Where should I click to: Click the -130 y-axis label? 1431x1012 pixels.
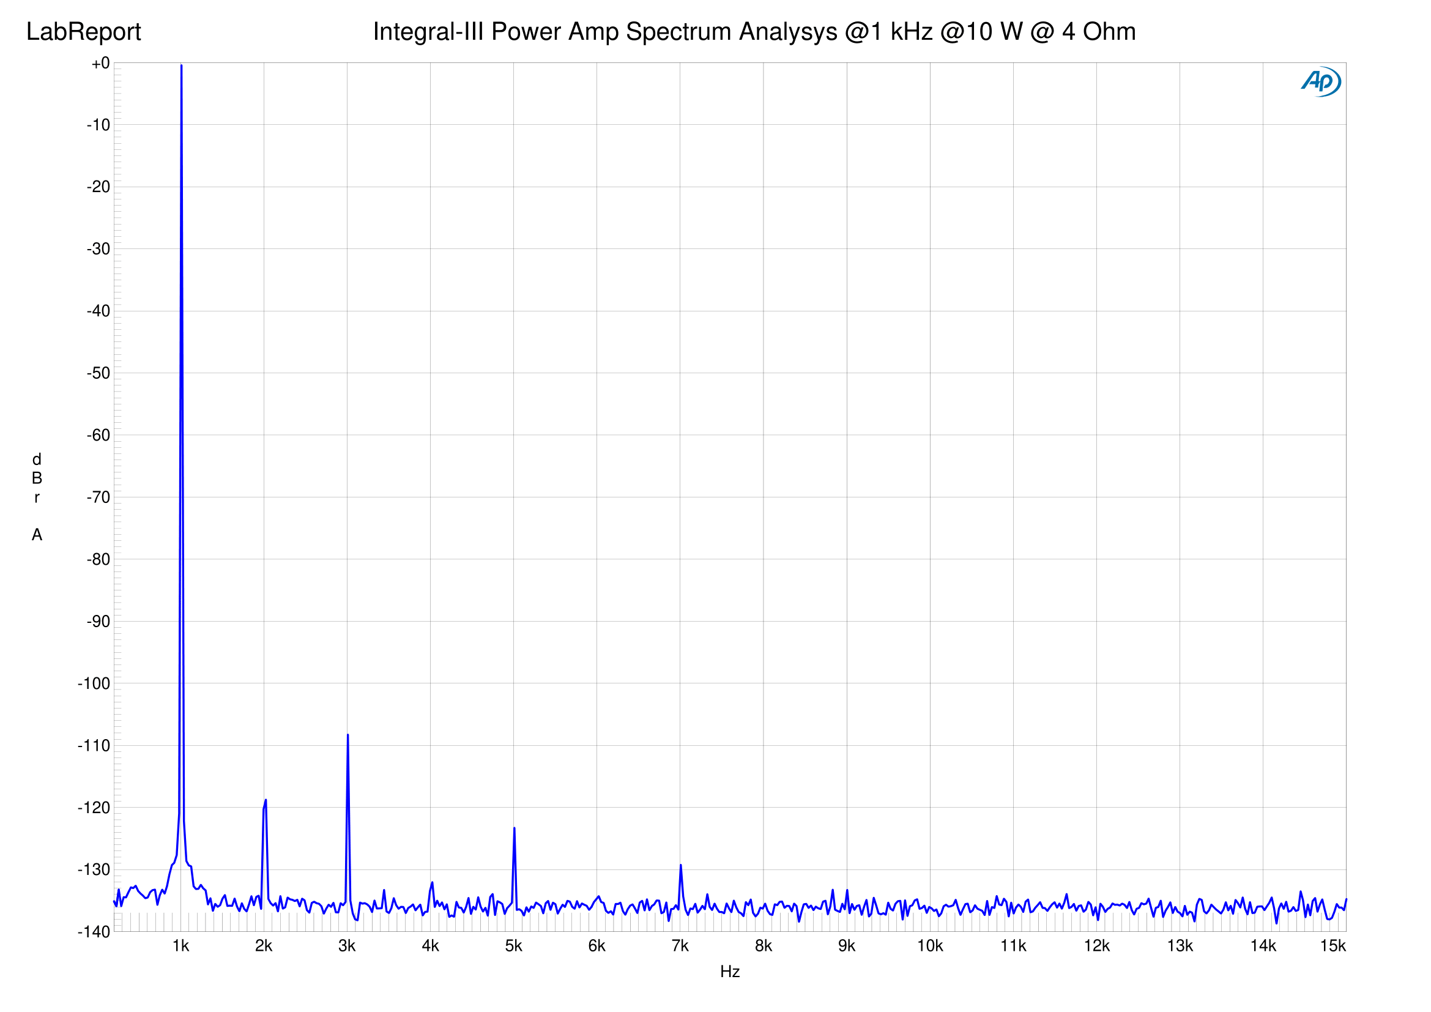tap(94, 869)
